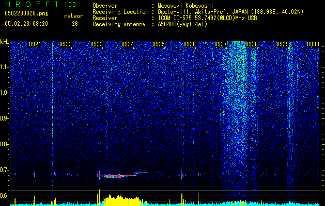
Task: Click the 0929 time marker
Action: point(283,44)
